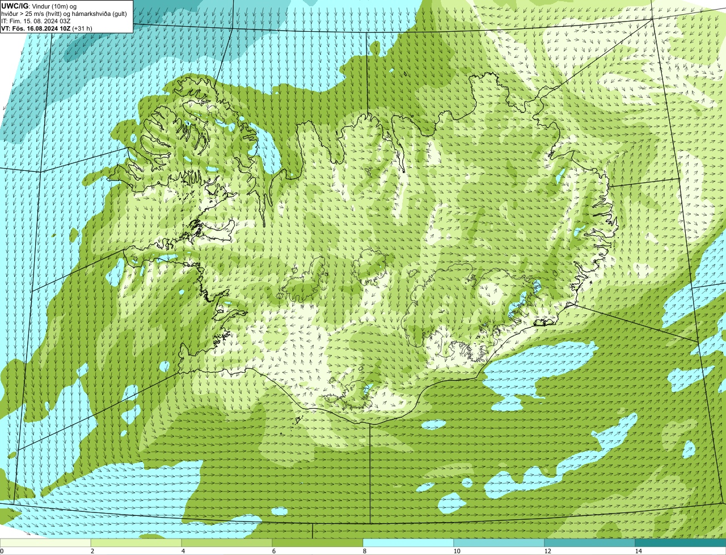Click the 12–14 m/s teal legend swatch
This screenshot has width=726, height=555.
(x=590, y=543)
